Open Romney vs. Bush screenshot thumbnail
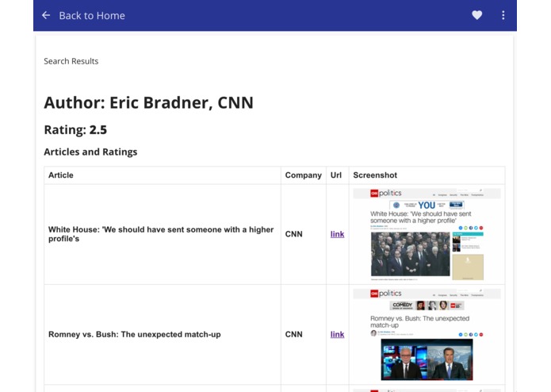Image resolution: width=551 pixels, height=392 pixels. pyautogui.click(x=427, y=335)
